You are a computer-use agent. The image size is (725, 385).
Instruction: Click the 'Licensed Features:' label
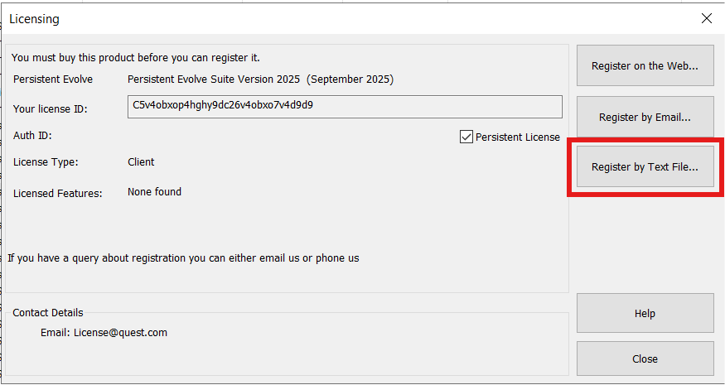tap(58, 193)
